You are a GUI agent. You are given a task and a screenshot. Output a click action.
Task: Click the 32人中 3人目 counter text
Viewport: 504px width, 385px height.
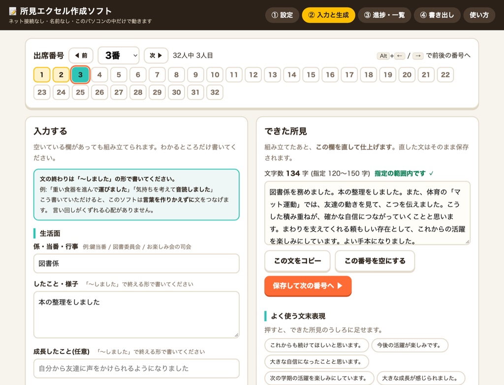[x=193, y=55]
